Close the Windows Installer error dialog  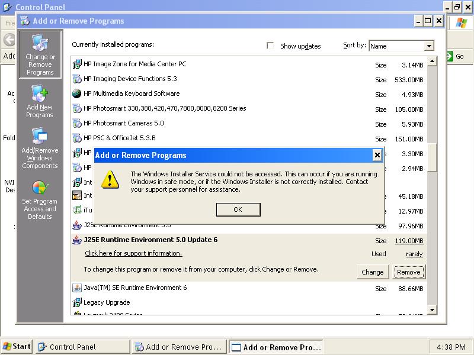(377, 155)
